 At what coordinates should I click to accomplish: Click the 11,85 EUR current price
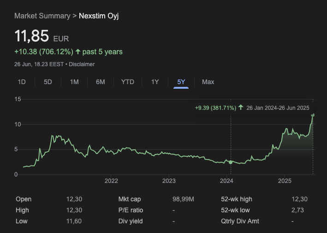point(31,36)
